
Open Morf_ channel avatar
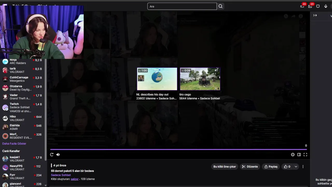5,136
